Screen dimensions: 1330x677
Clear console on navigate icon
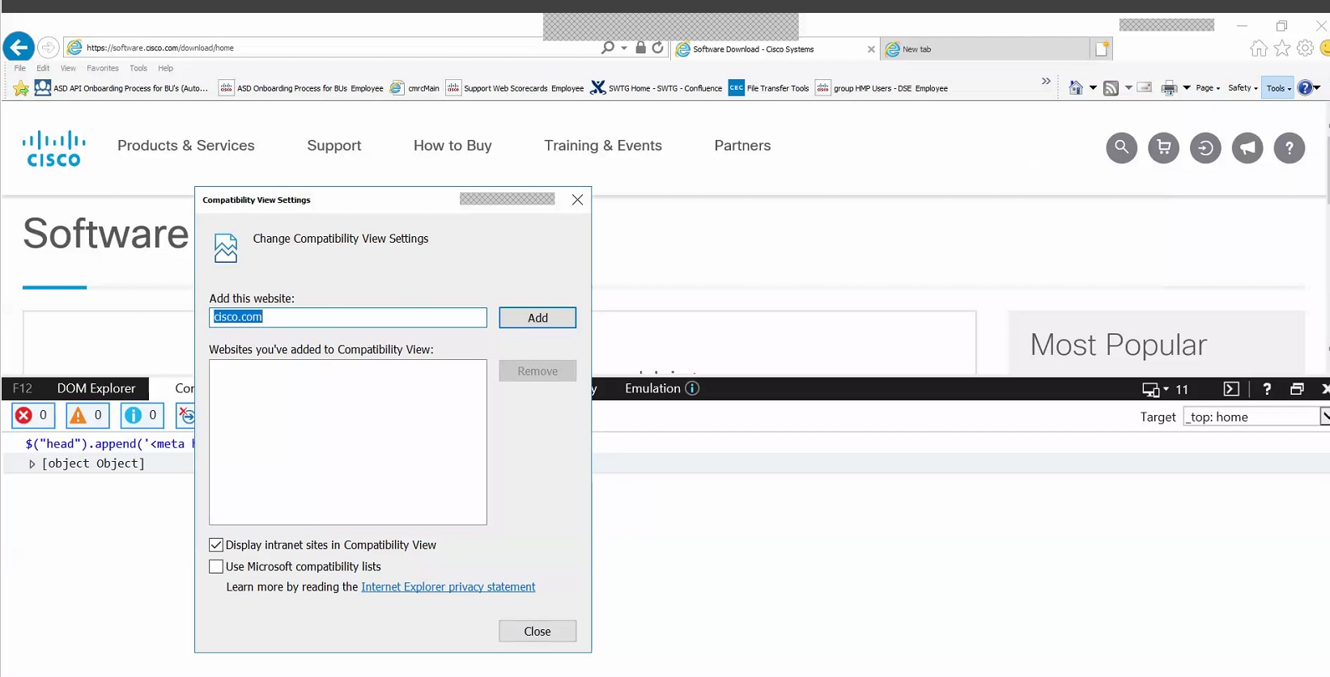(x=186, y=415)
